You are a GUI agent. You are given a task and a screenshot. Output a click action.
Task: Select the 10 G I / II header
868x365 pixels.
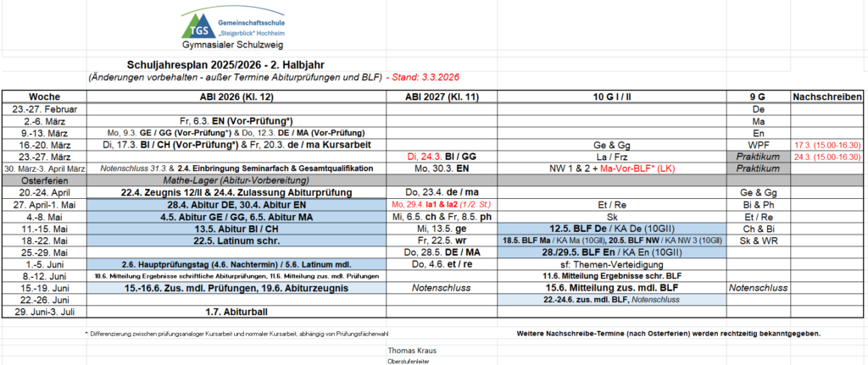pos(611,97)
